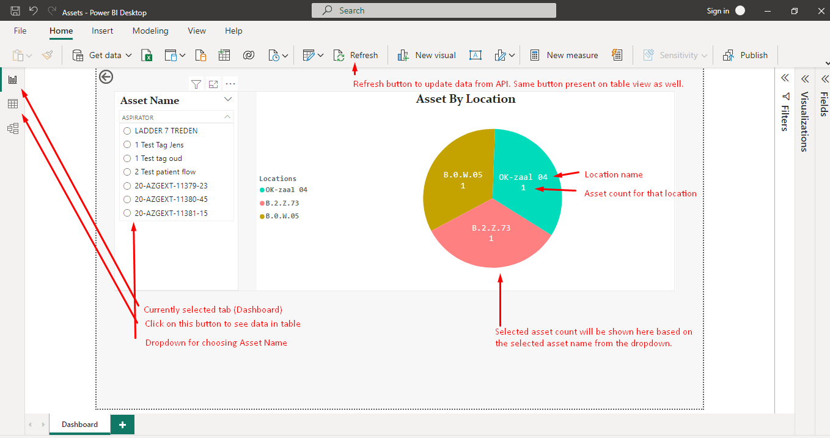Open the Model view in left sidebar
Screen dimensions: 830x438
pyautogui.click(x=12, y=128)
